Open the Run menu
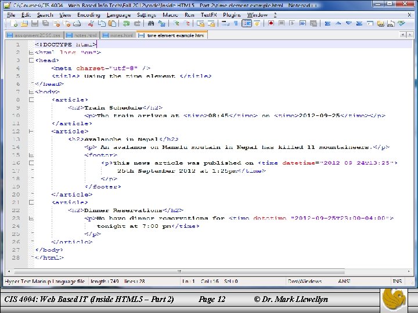Screen dimensions: 418x313 tap(189, 15)
